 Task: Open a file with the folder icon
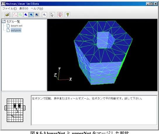point(7,15)
